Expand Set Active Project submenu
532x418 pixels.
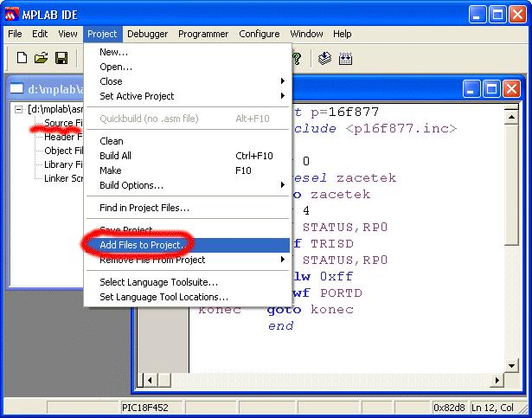click(282, 96)
